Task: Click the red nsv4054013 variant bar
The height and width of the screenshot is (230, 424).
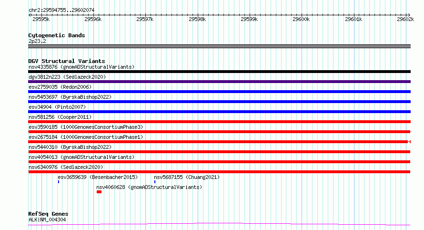Action: click(219, 162)
